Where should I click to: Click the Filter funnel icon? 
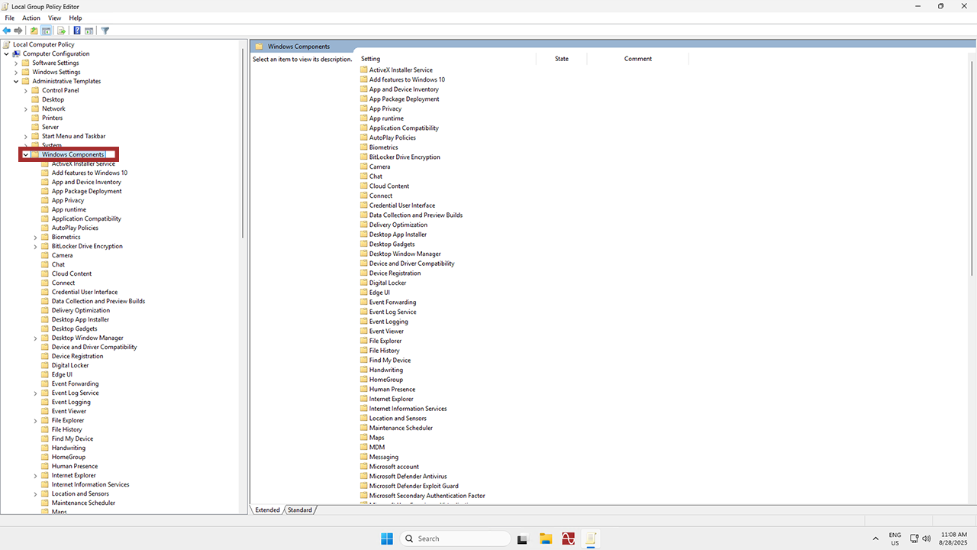pyautogui.click(x=105, y=31)
